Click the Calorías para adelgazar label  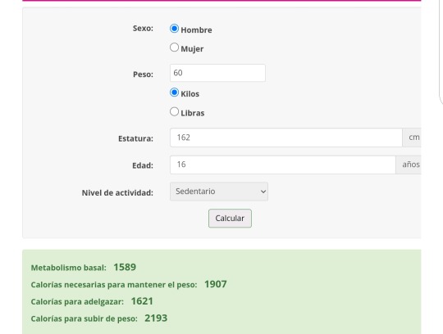pos(77,301)
